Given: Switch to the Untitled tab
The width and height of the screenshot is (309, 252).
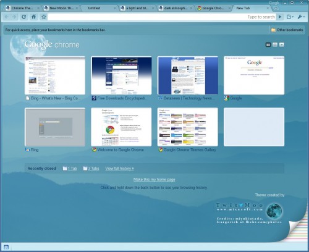Looking at the screenshot, I should click(x=94, y=8).
